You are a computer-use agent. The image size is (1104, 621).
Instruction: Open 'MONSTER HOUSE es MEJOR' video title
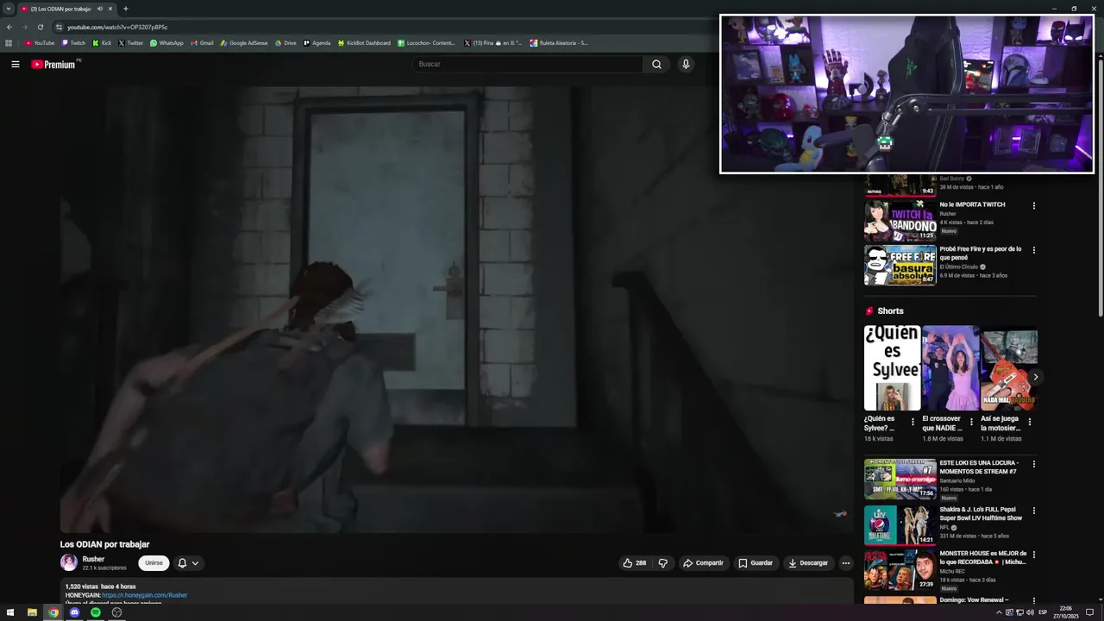click(982, 557)
